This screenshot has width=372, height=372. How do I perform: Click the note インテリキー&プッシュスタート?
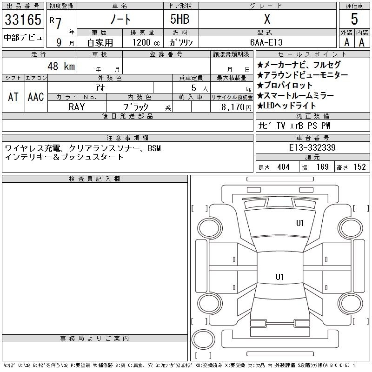64,157
